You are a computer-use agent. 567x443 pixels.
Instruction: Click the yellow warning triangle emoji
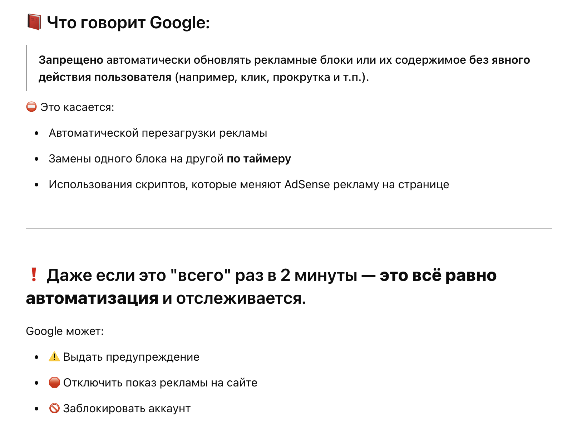tap(54, 356)
